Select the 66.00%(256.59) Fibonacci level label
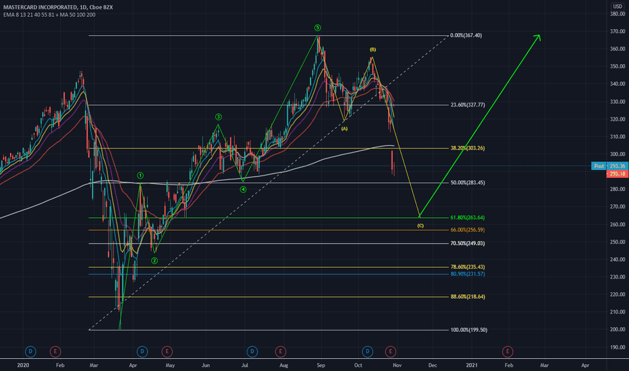The height and width of the screenshot is (371, 629). [468, 230]
